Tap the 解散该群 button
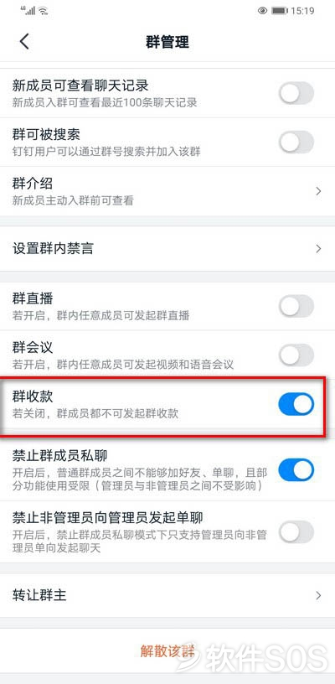This screenshot has height=684, width=335. tap(167, 650)
